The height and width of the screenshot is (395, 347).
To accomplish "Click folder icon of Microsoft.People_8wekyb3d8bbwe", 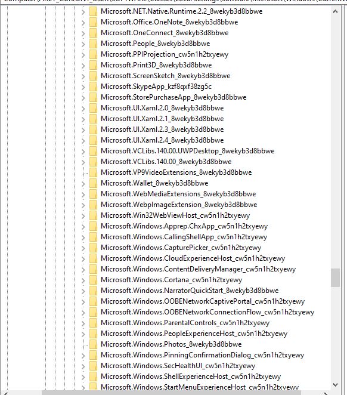I will [x=93, y=44].
